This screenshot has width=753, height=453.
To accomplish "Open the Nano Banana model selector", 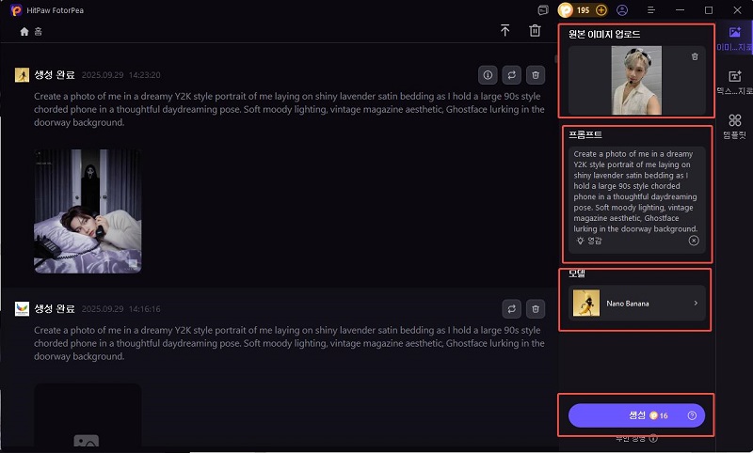I will click(637, 304).
